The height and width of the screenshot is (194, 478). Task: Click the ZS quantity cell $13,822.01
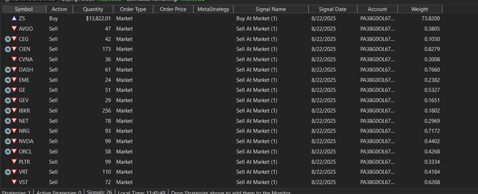(x=98, y=19)
